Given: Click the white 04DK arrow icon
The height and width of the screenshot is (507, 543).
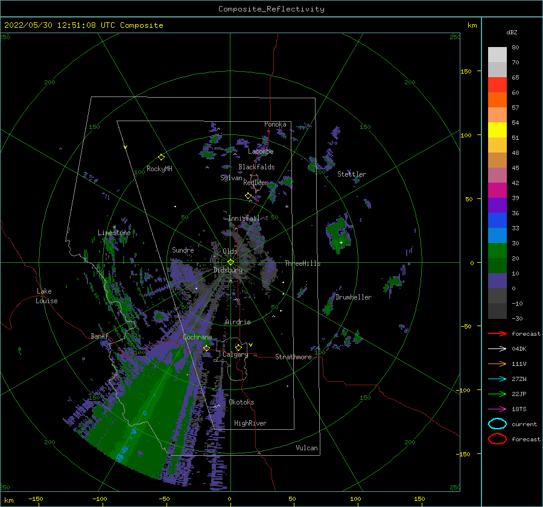Looking at the screenshot, I should tap(497, 349).
